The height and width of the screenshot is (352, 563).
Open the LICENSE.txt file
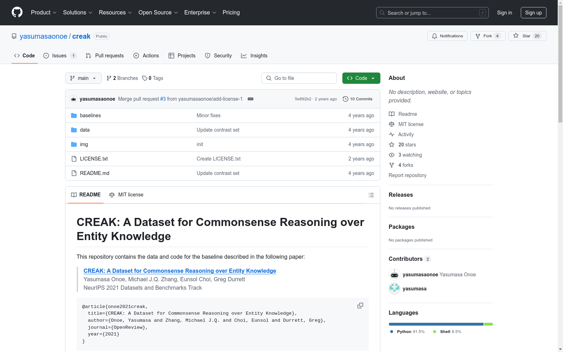coord(94,159)
